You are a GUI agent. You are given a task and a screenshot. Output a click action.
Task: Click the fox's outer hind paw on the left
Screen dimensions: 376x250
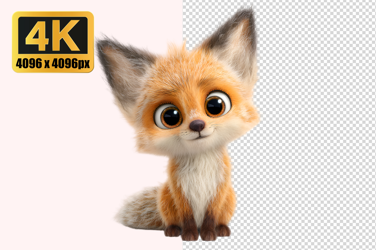[x=172, y=231]
